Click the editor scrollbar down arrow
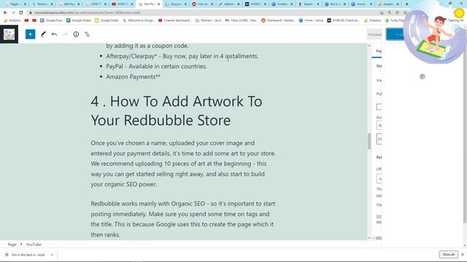 coord(369,238)
